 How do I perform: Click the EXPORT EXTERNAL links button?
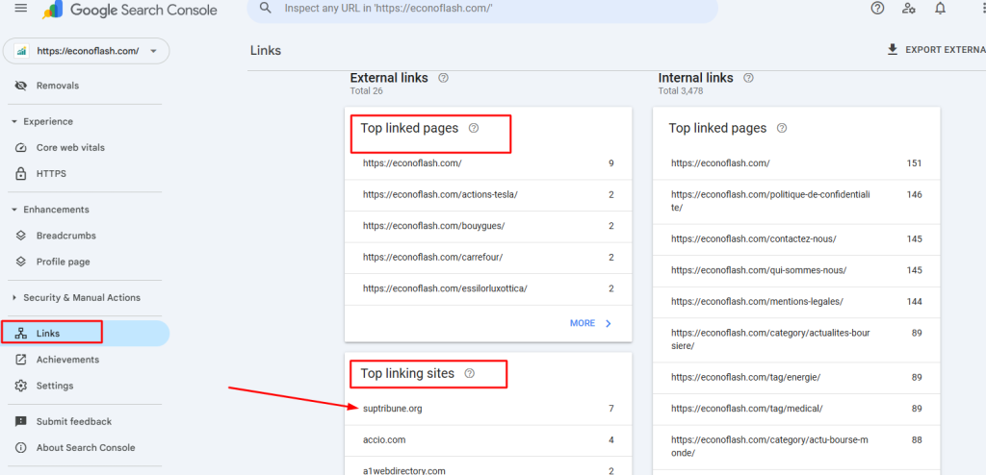936,50
